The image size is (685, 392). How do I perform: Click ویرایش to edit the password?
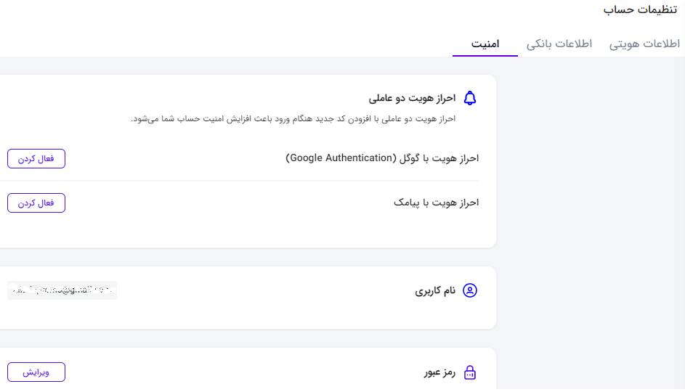click(x=36, y=372)
